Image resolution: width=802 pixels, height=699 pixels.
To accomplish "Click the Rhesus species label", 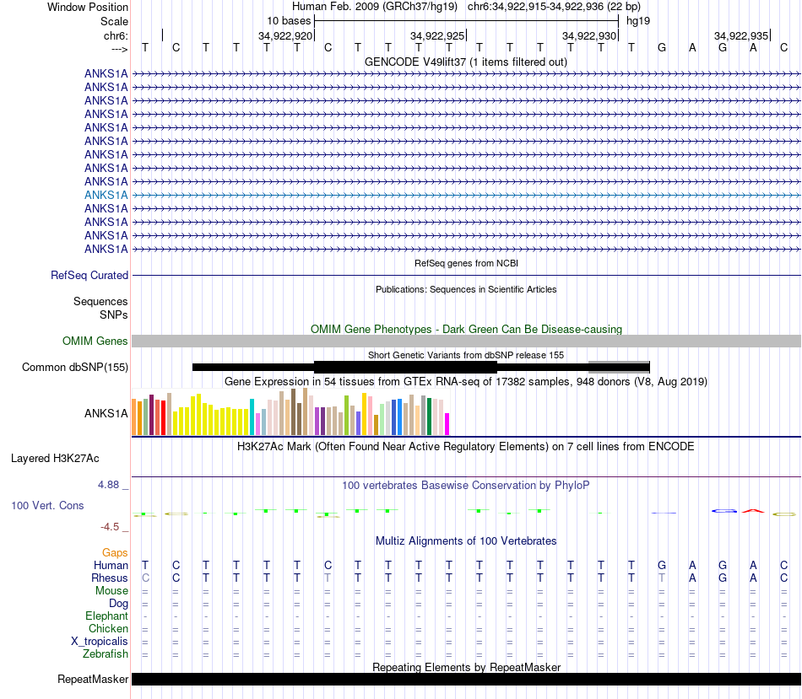I will pos(110,578).
